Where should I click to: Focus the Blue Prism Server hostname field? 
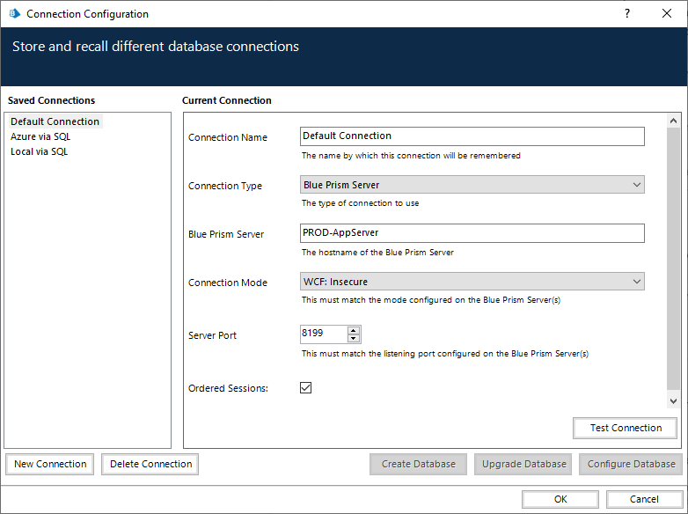(x=472, y=233)
